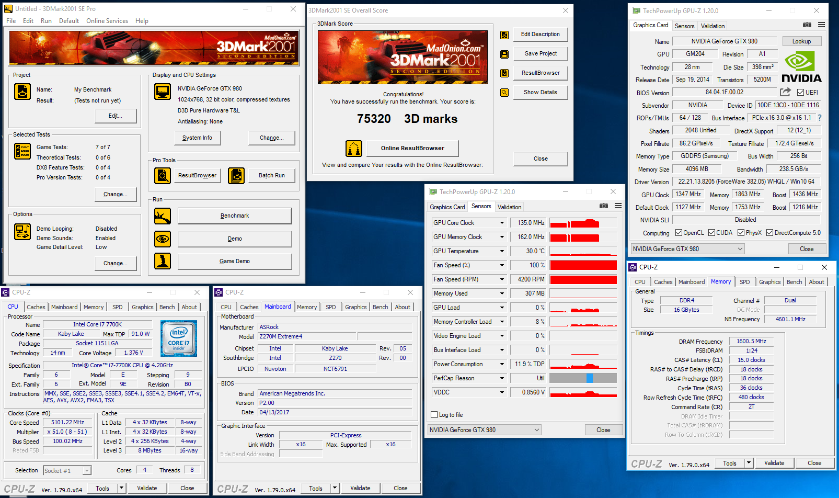Open the Run menu in 3DMark2001
The width and height of the screenshot is (839, 498).
[x=46, y=21]
